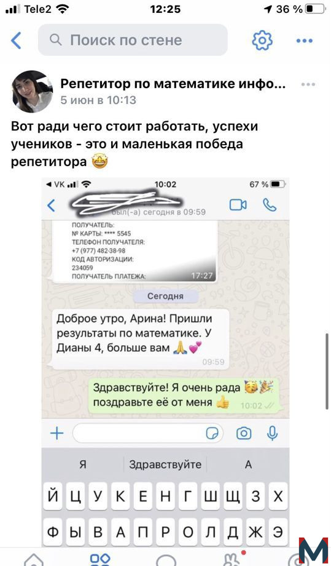The image size is (331, 566).
Task: Tap the sticker icon in message field
Action: pos(212,434)
